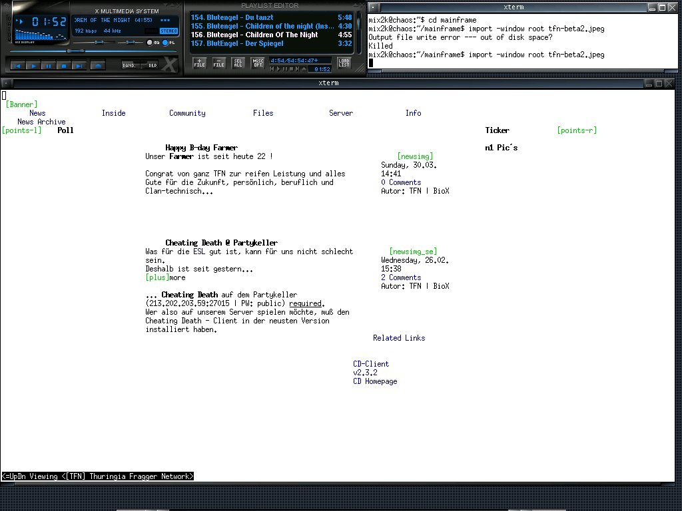
Task: Skip to the next track in XMMS
Action: 79,66
